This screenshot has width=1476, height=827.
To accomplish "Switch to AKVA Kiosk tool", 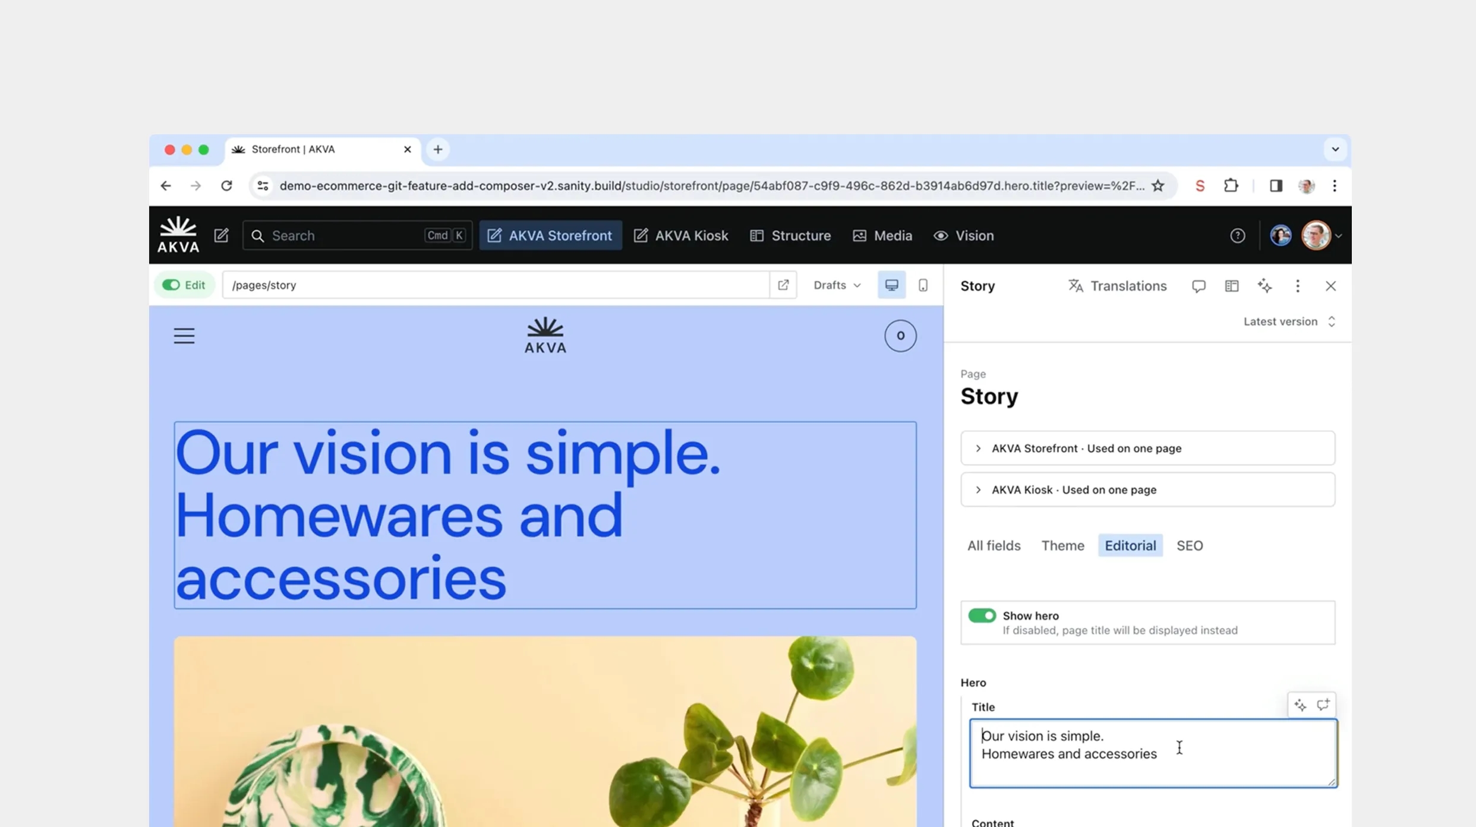I will [680, 235].
